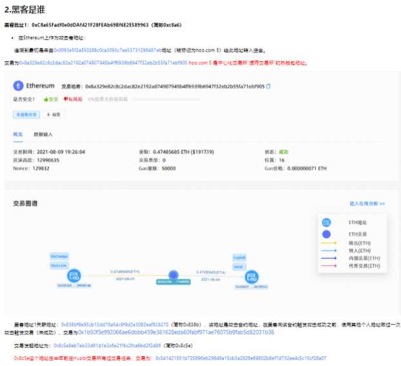Add a new tag with the + 标签 button
401x366 pixels.
tap(54, 114)
